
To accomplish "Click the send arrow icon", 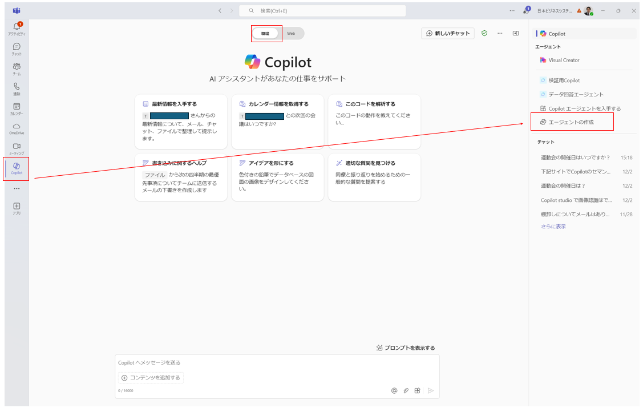I will click(431, 391).
